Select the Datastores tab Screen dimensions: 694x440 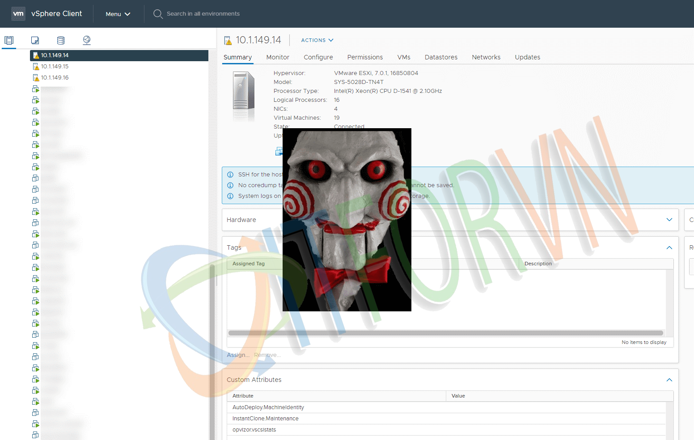[441, 57]
